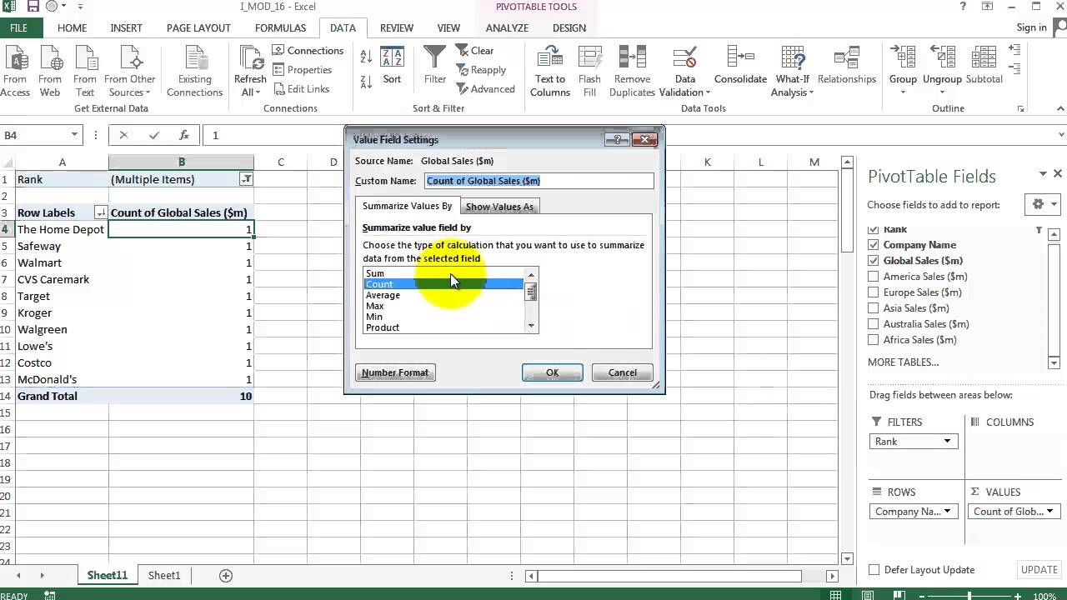Click the Save icon in quick access toolbar

pyautogui.click(x=33, y=7)
